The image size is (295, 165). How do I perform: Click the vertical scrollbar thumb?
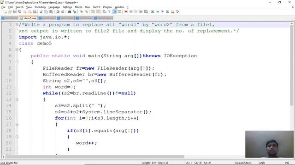(x=292, y=66)
